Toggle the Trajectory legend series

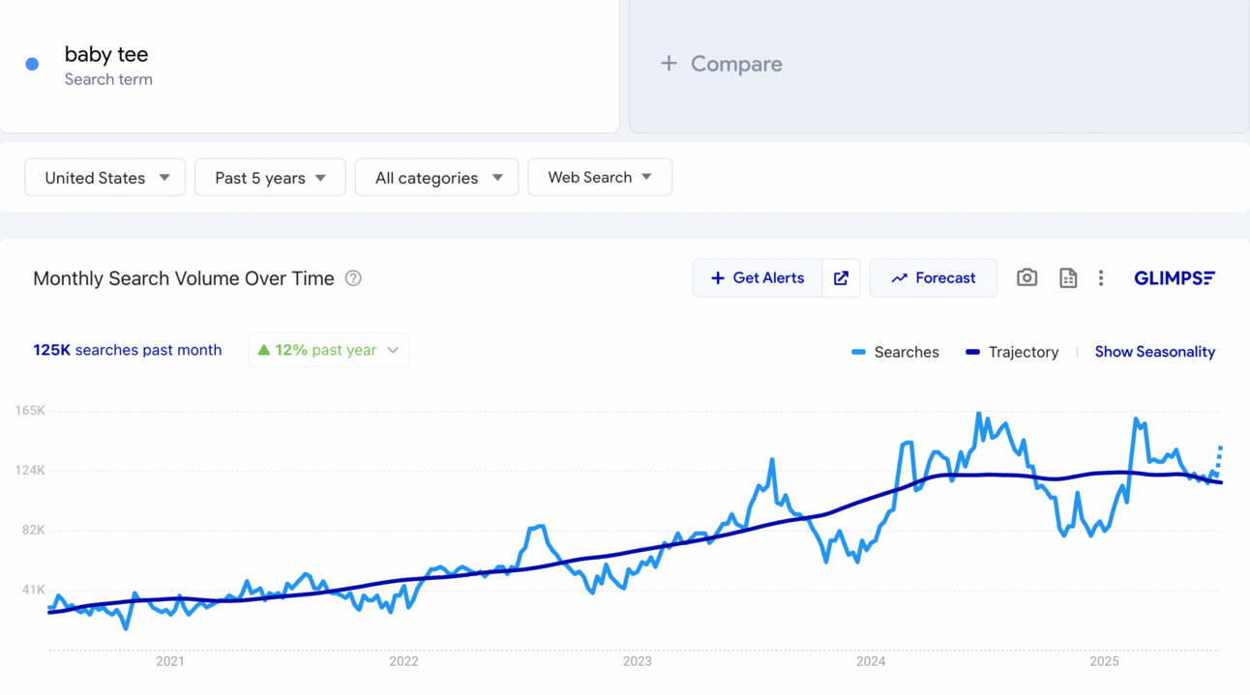point(1012,352)
